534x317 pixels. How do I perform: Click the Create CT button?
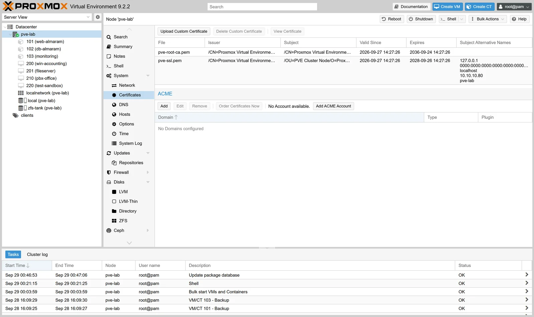coord(480,7)
